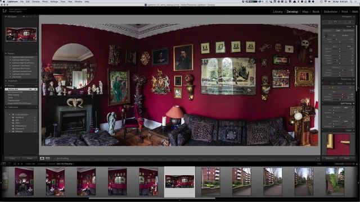Click the second window display icon above filmstrip
Screen dimensions: 360x202
(9, 164)
